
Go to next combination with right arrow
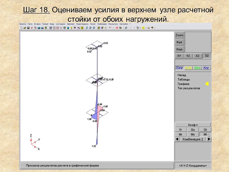point(209,139)
